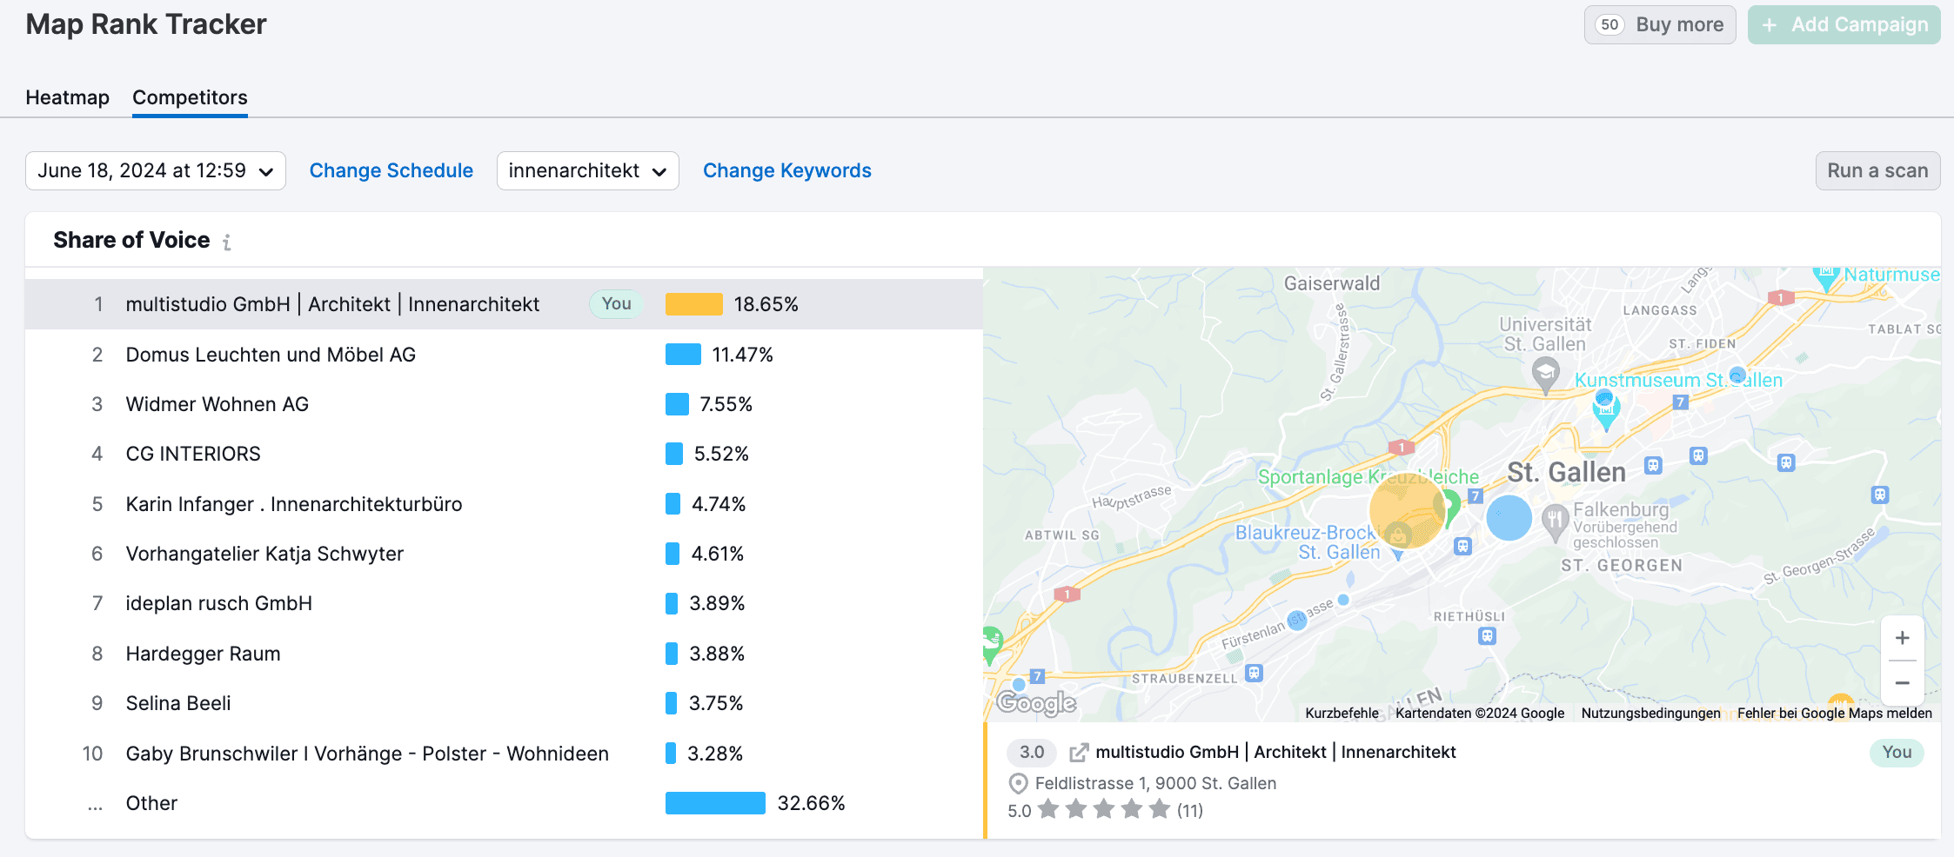This screenshot has width=1954, height=857.
Task: Click the plus icon on Add Campaign
Action: tap(1769, 25)
